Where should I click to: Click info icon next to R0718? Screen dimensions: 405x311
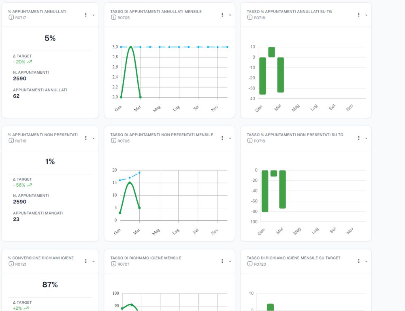coord(250,141)
